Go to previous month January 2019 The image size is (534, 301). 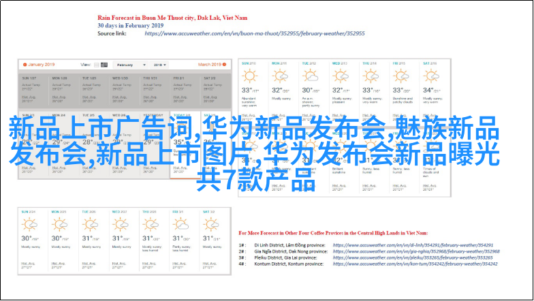[x=41, y=64]
